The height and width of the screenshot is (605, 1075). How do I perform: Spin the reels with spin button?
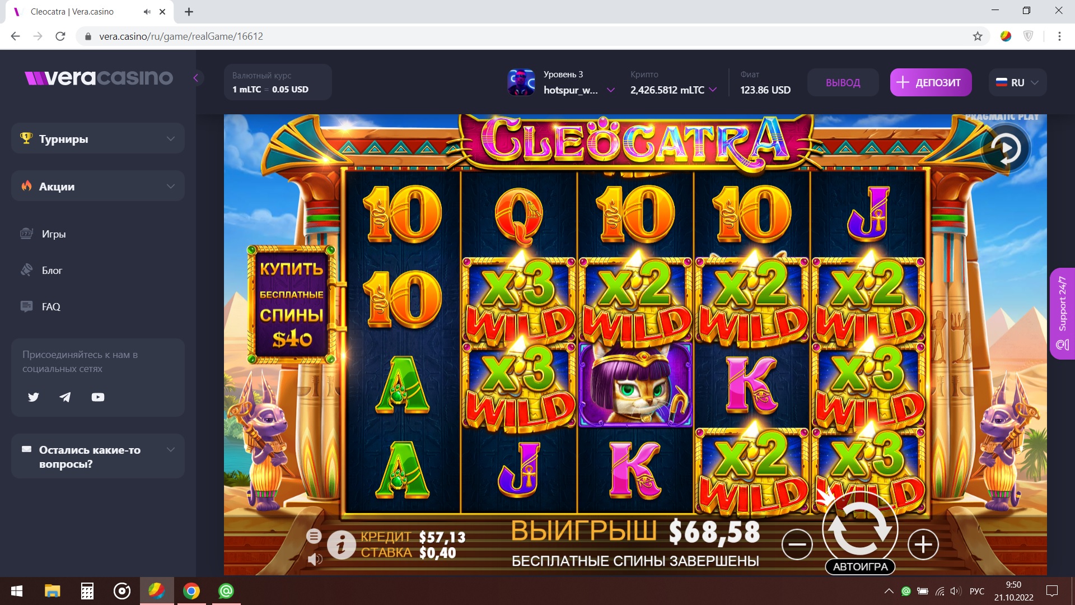pyautogui.click(x=860, y=529)
